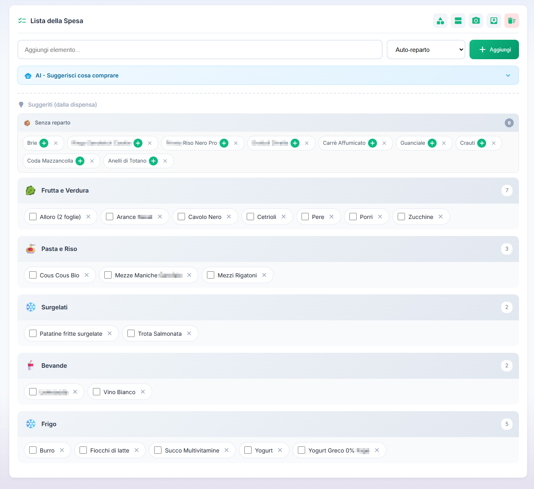Check off Mezzi Rigatoni

click(211, 275)
